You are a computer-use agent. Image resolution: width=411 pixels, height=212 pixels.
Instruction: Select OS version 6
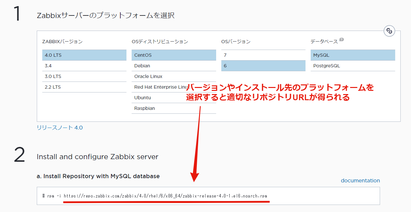tap(263, 66)
